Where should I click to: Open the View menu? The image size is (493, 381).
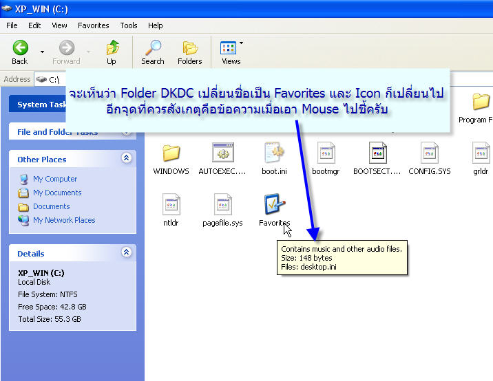click(59, 25)
